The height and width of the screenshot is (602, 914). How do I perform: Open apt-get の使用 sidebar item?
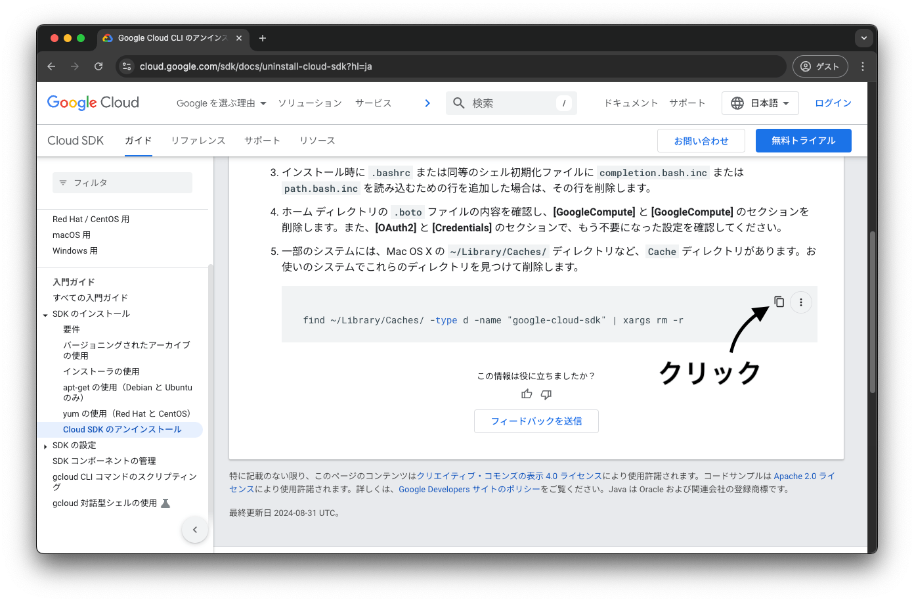pos(127,392)
